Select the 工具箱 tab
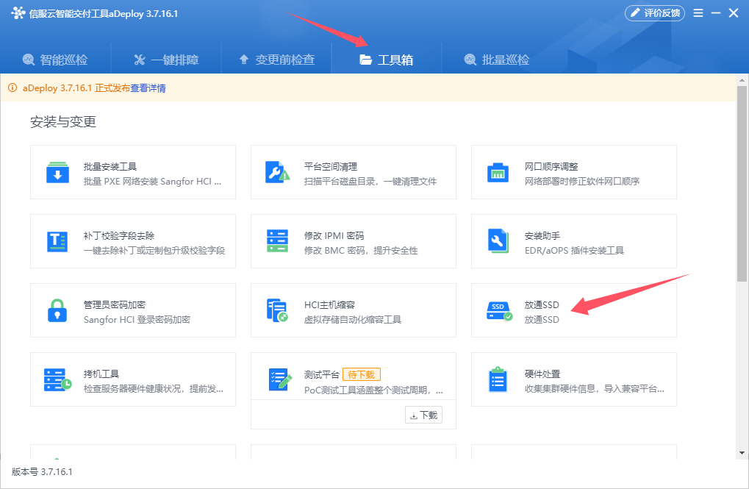 pos(387,60)
